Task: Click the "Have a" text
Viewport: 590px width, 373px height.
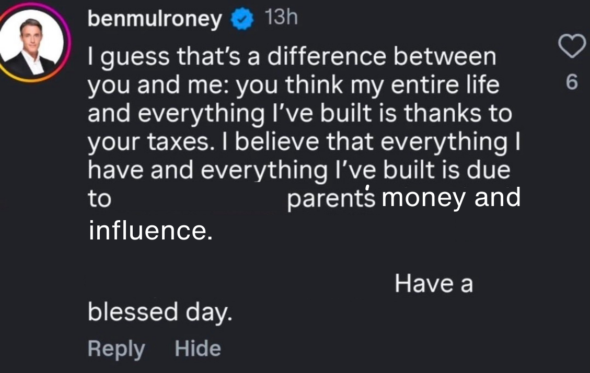Action: tap(434, 284)
